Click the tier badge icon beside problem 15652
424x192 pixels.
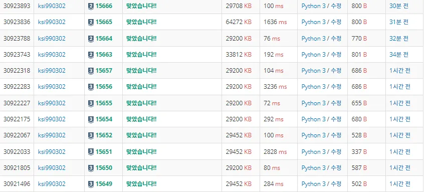click(91, 135)
